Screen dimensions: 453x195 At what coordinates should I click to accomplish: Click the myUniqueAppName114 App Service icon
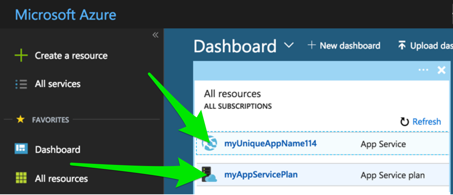[209, 144]
